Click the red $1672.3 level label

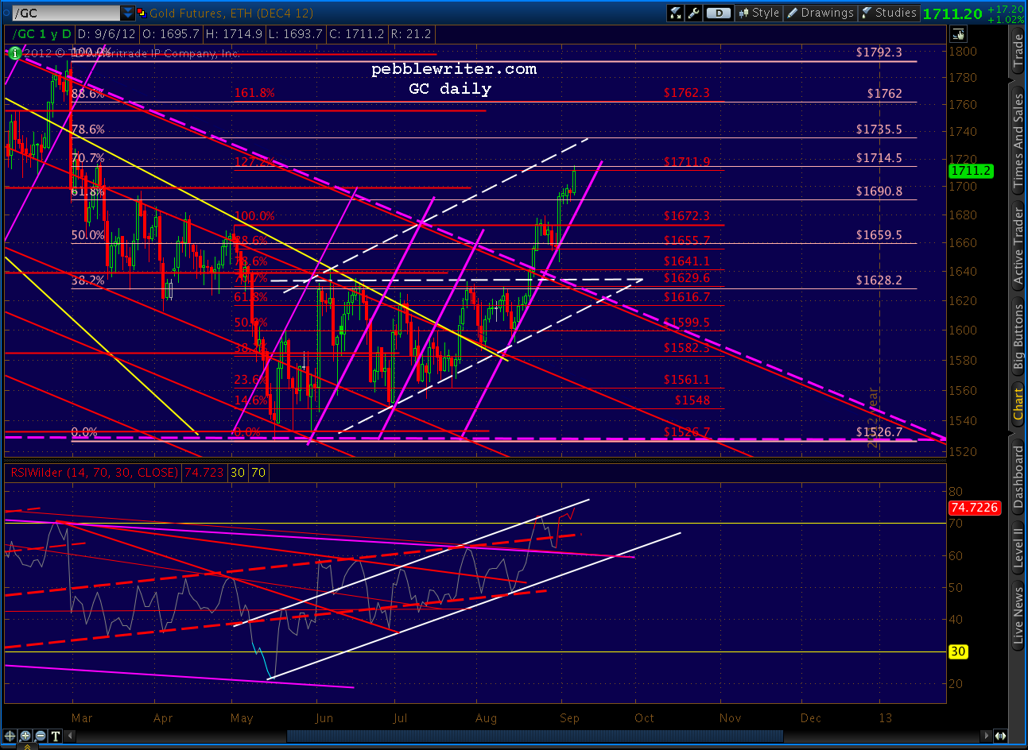click(687, 216)
